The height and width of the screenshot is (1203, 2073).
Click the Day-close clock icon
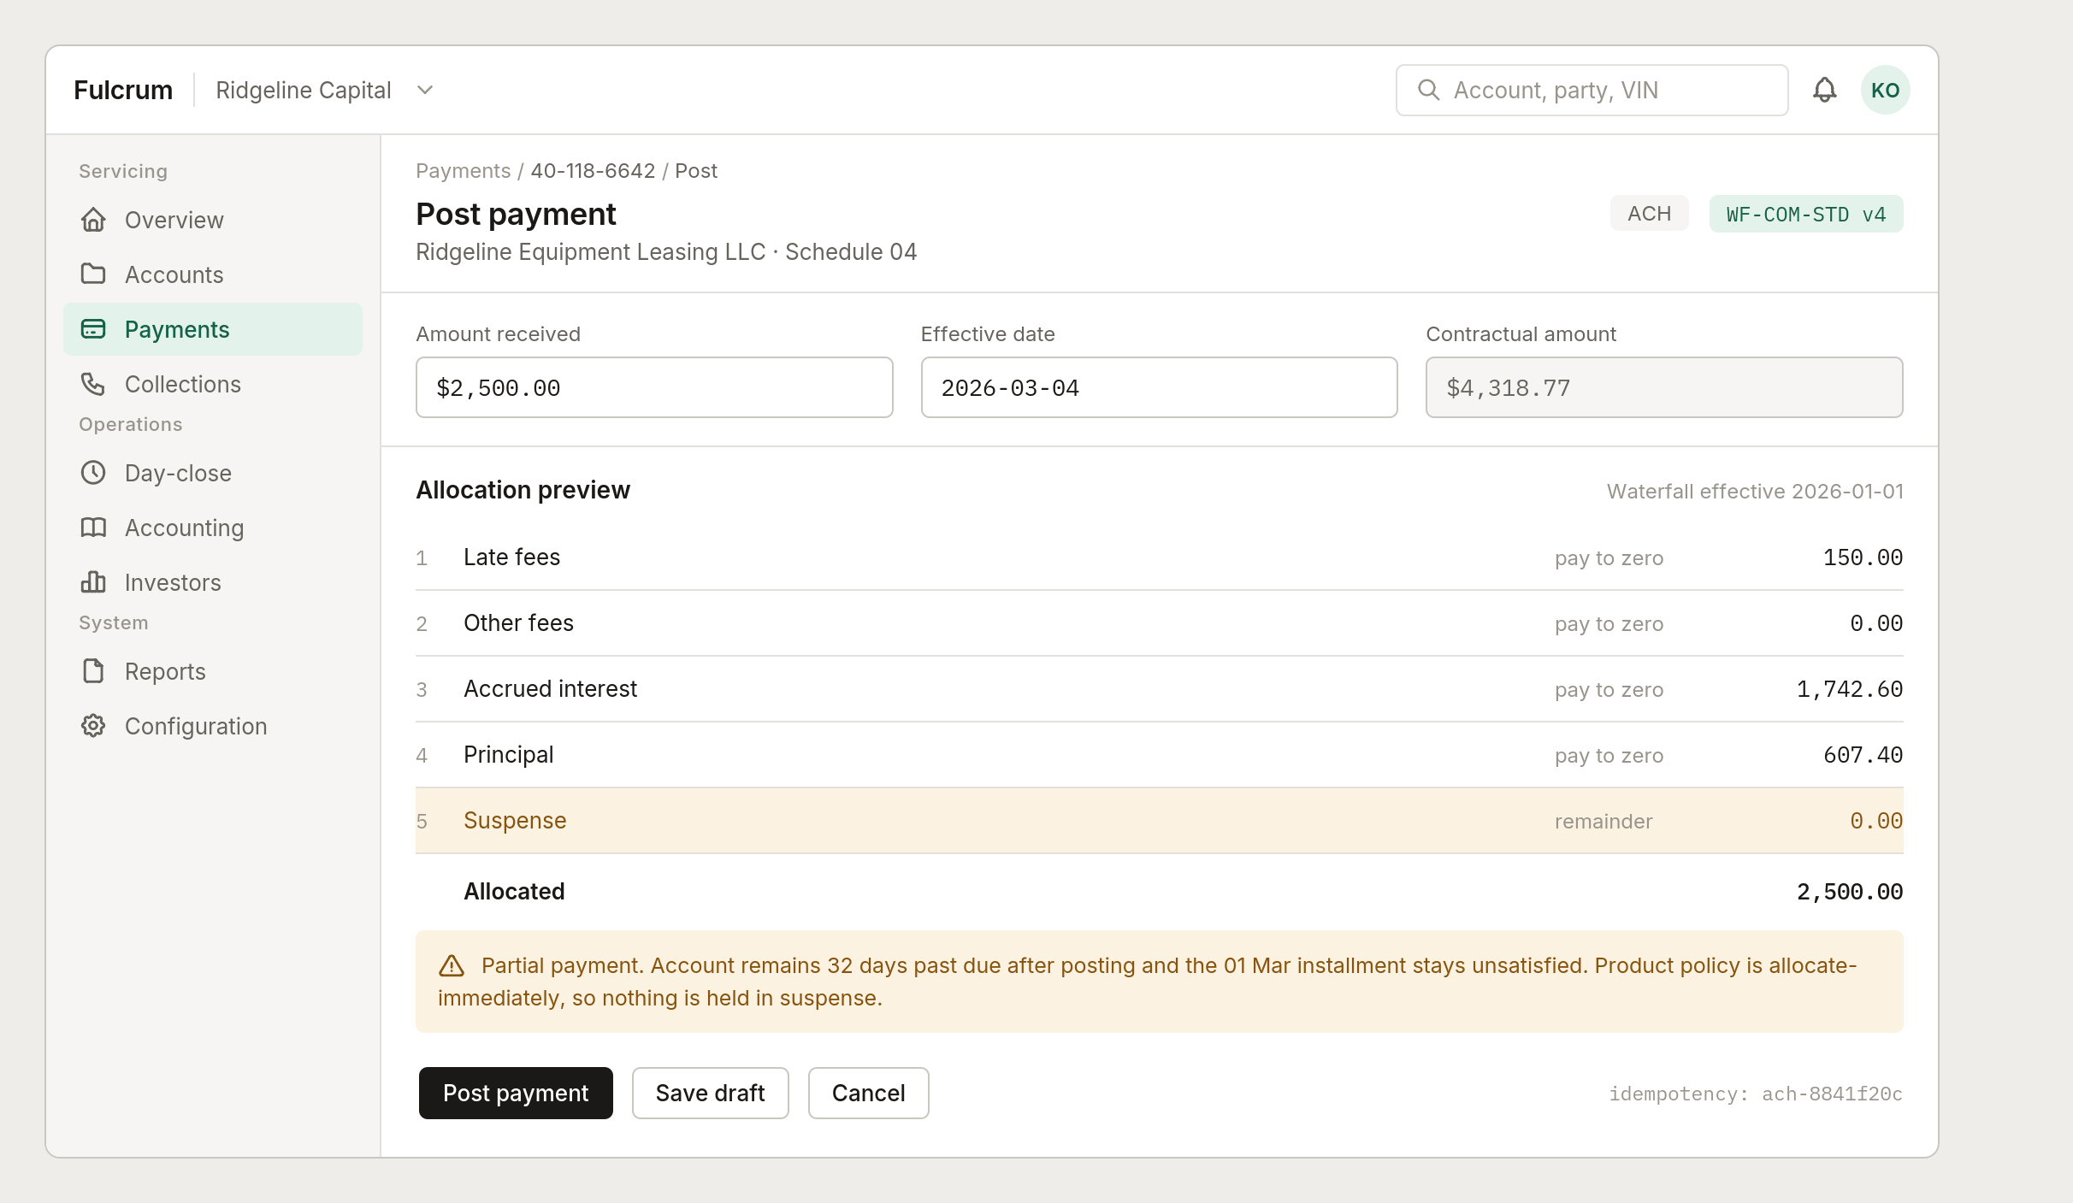[x=93, y=473]
